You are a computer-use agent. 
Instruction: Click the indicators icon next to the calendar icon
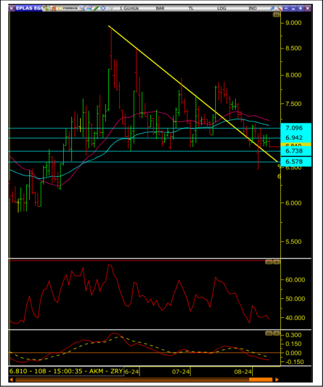click(x=89, y=8)
